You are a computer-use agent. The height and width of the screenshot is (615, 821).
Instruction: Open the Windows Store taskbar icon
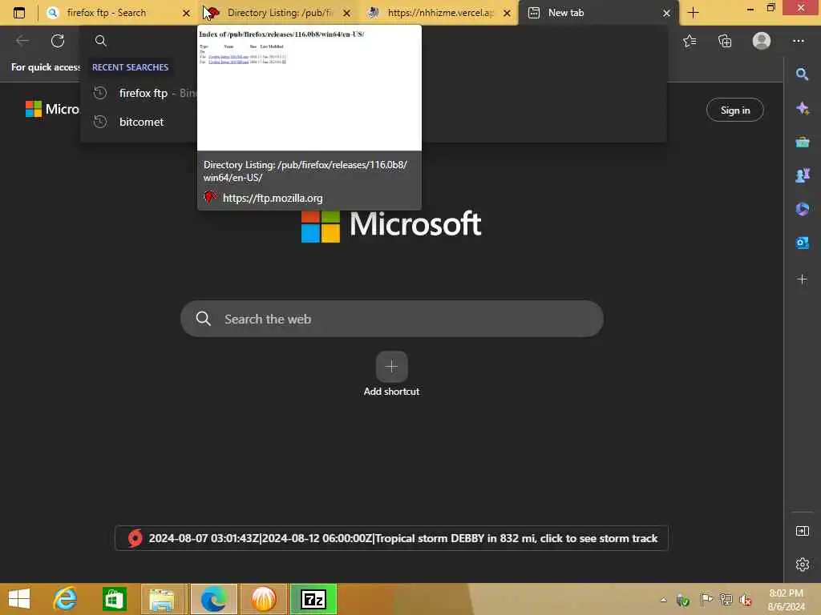coord(114,599)
